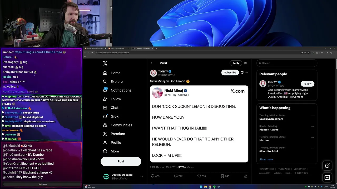Image resolution: width=337 pixels, height=189 pixels.
Task: Open options for Klayton Adams trend
Action: [x=313, y=127]
